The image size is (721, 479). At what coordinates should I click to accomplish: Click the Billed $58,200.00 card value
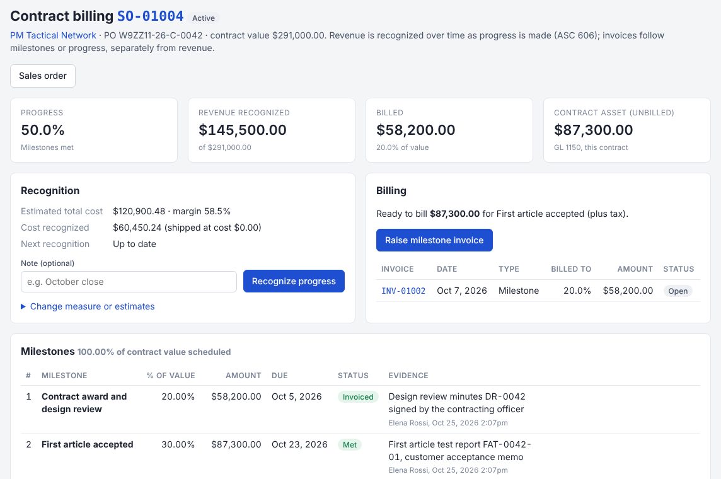click(x=416, y=130)
